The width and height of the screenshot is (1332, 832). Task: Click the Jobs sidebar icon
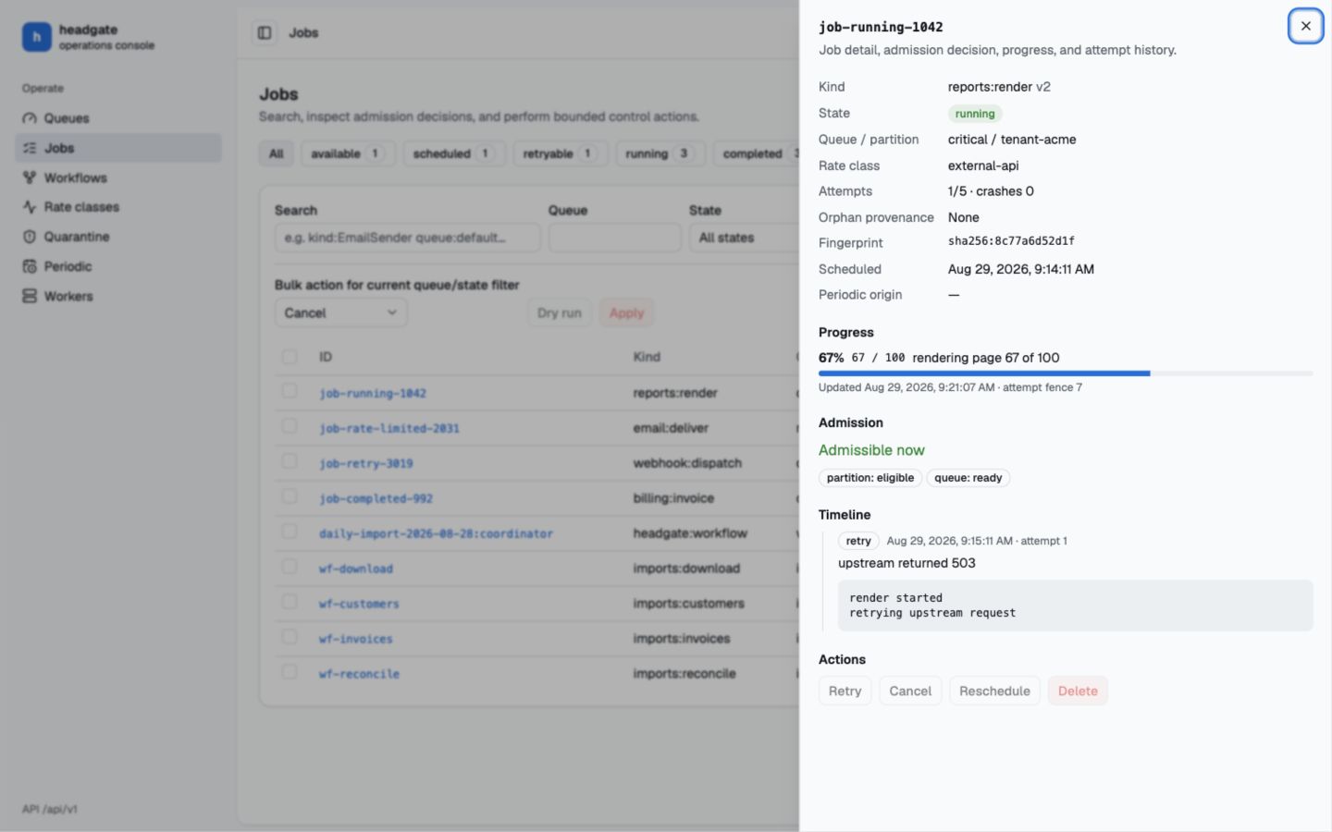(x=30, y=148)
